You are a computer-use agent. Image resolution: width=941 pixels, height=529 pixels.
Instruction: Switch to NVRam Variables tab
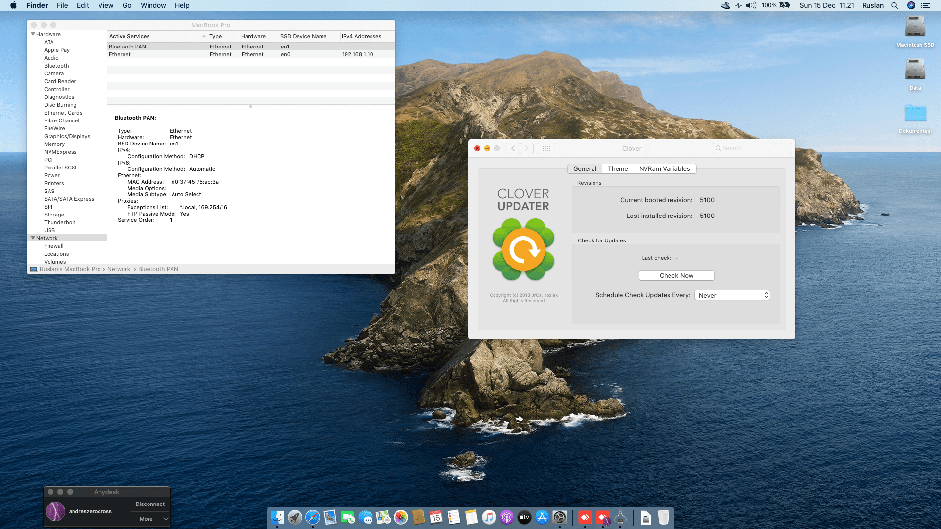pos(664,168)
